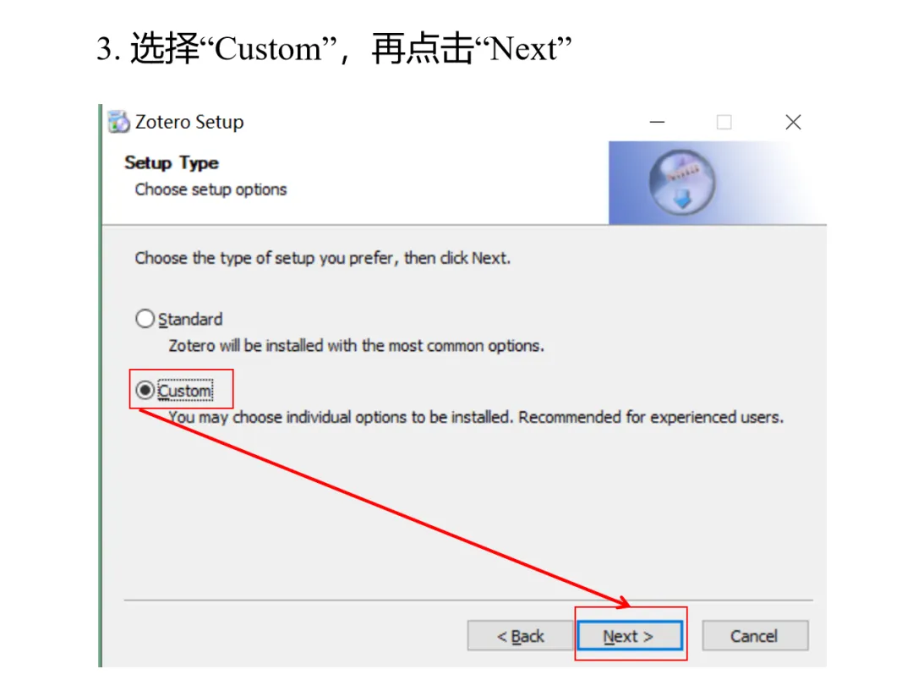This screenshot has height=691, width=913.
Task: Click the Custom option description text
Action: point(476,417)
